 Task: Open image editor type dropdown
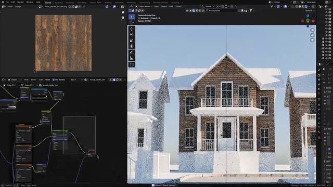pos(4,7)
